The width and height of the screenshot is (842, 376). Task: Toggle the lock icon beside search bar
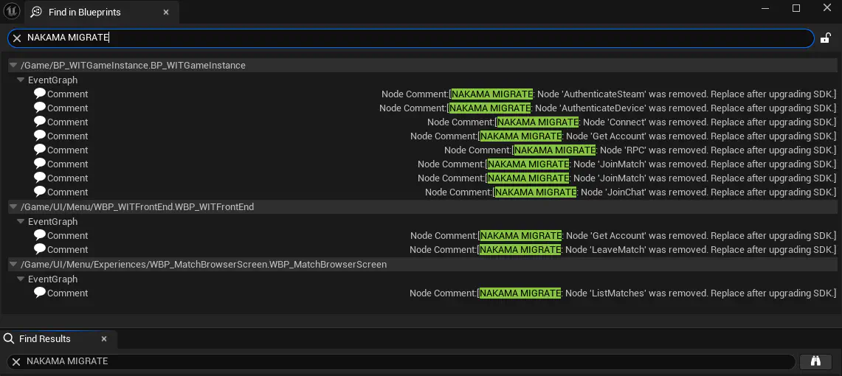pyautogui.click(x=825, y=38)
